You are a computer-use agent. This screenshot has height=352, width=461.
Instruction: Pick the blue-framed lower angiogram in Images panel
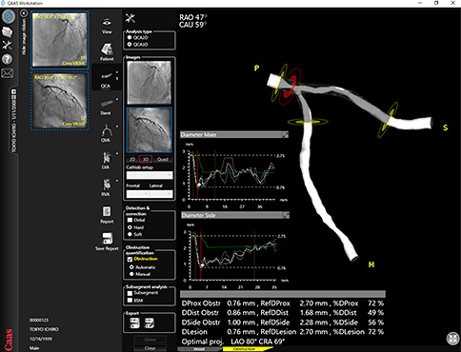[150, 129]
